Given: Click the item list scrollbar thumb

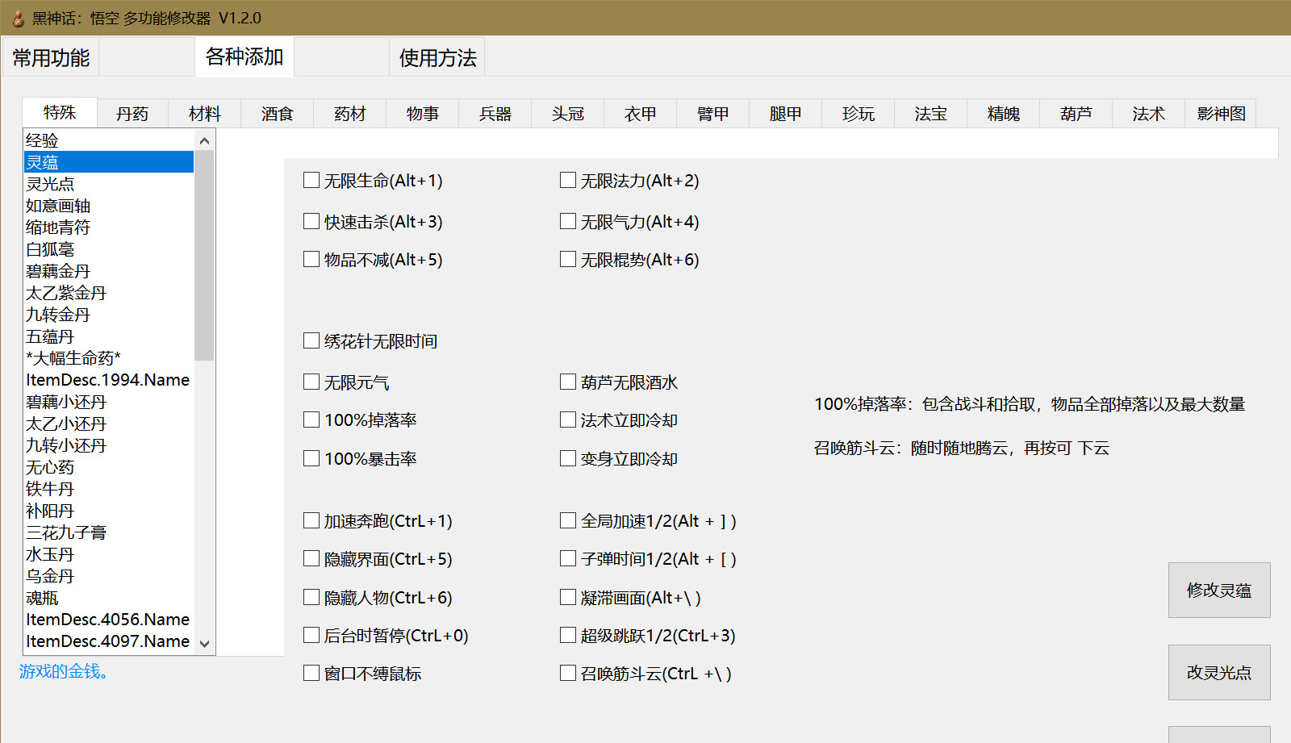Looking at the screenshot, I should tap(204, 255).
